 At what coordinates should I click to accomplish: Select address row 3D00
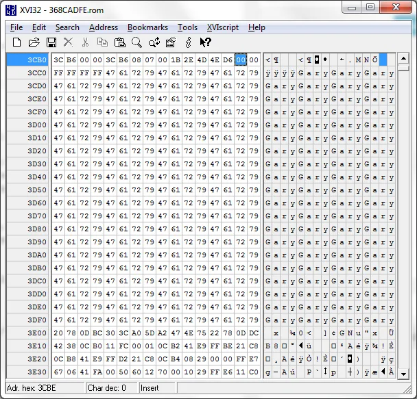coord(27,125)
